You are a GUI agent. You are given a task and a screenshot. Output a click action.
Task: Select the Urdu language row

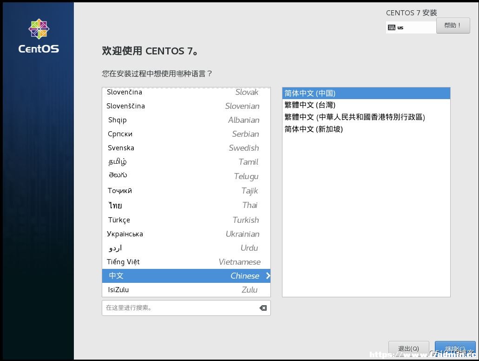coord(186,248)
